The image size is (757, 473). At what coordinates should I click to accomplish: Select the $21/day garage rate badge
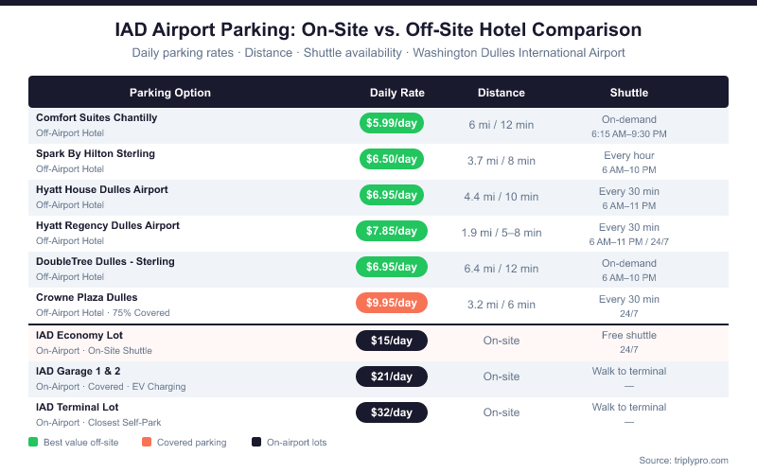tap(392, 377)
